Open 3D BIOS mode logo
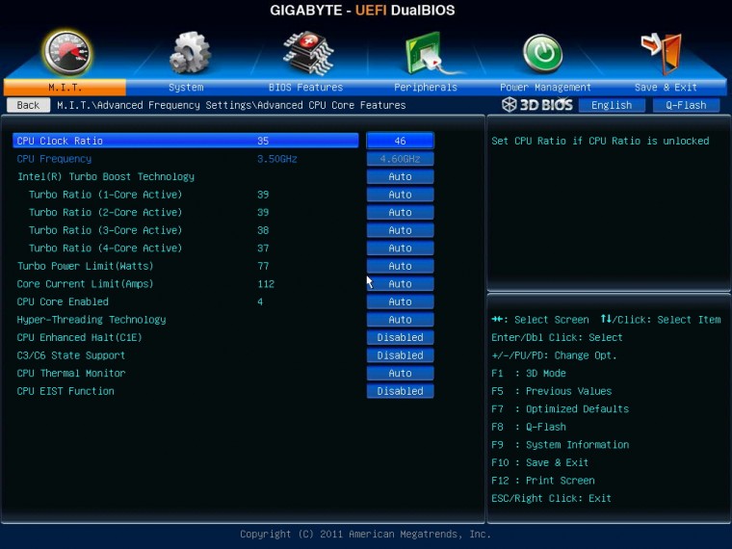This screenshot has width=732, height=549. click(536, 105)
